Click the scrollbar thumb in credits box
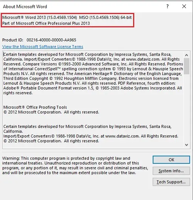 (x=186, y=66)
